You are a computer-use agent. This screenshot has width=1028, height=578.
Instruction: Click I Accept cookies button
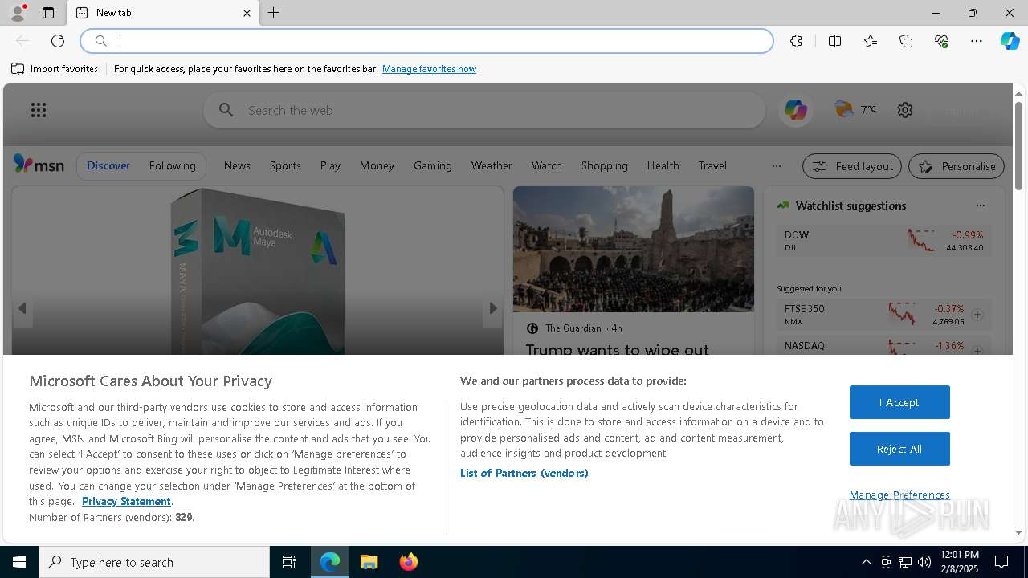[x=899, y=402]
